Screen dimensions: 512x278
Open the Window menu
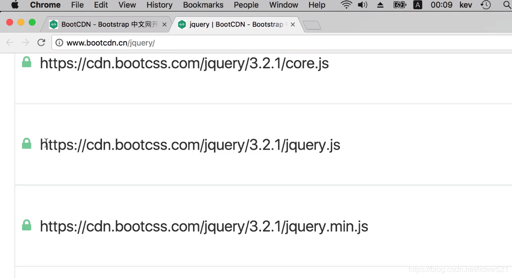283,5
